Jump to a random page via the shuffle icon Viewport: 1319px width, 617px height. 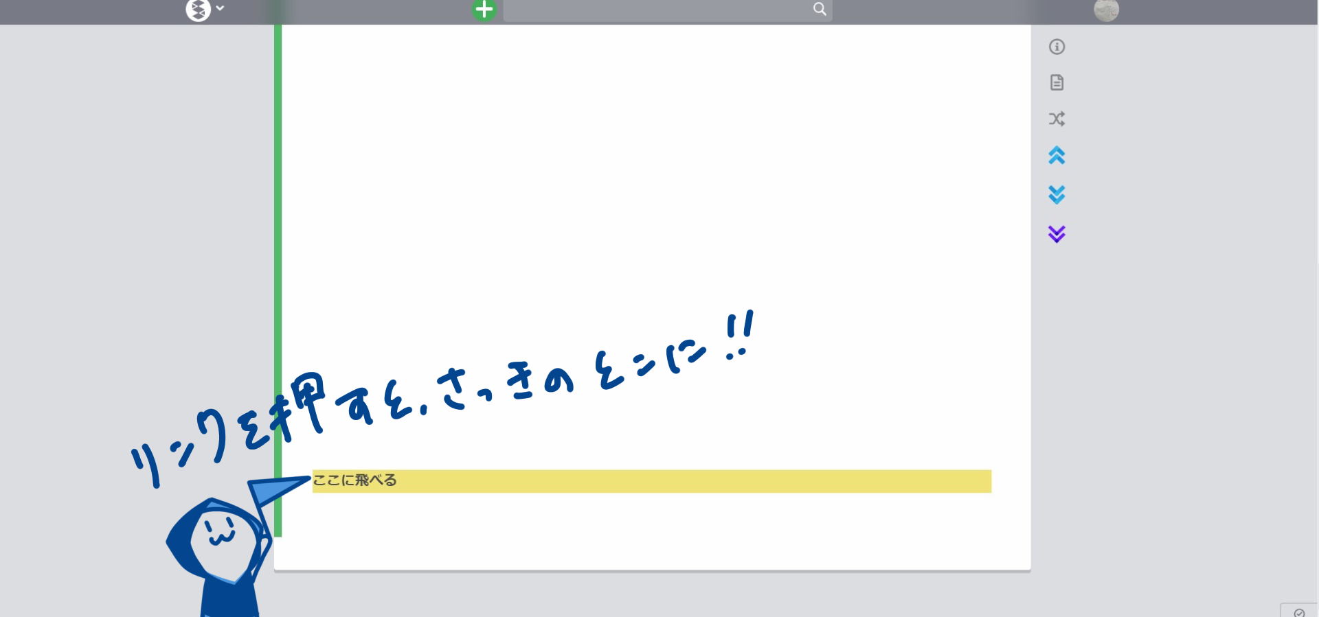coord(1057,119)
